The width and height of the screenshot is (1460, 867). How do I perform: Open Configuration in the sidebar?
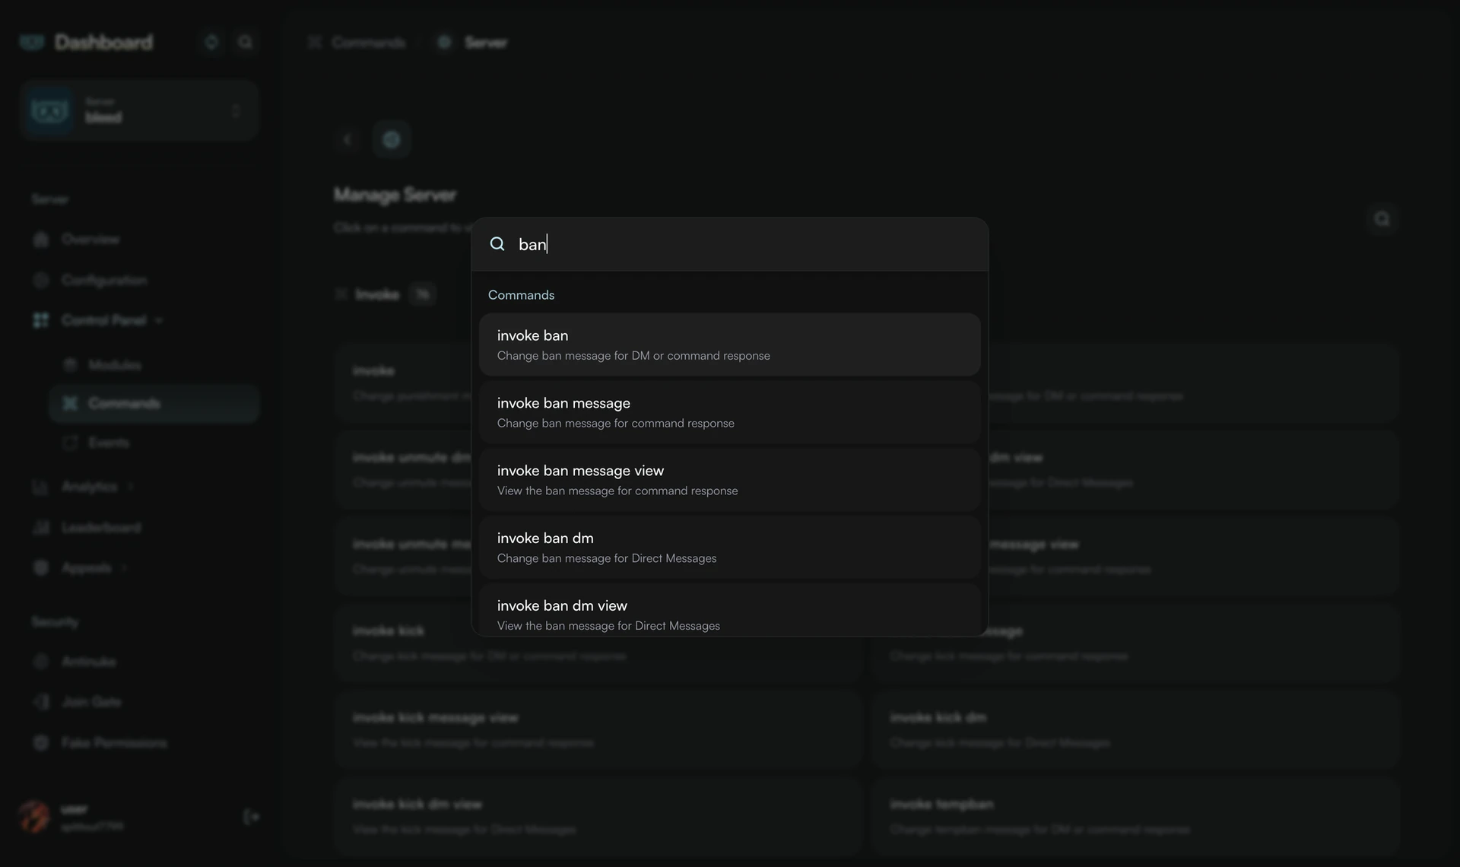(90, 281)
